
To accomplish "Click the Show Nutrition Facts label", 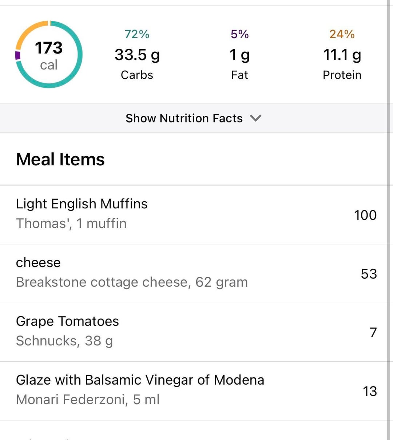I will [184, 118].
